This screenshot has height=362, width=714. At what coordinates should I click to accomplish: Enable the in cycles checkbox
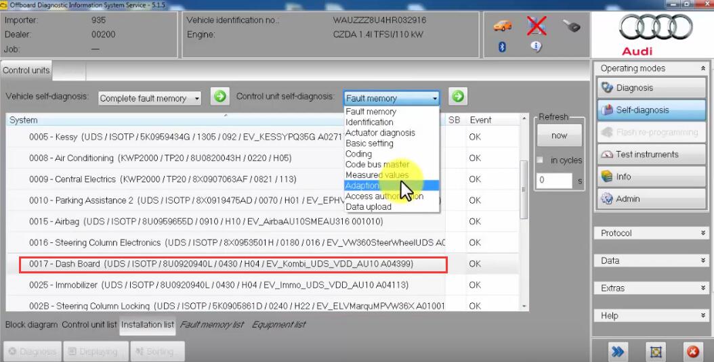[540, 160]
